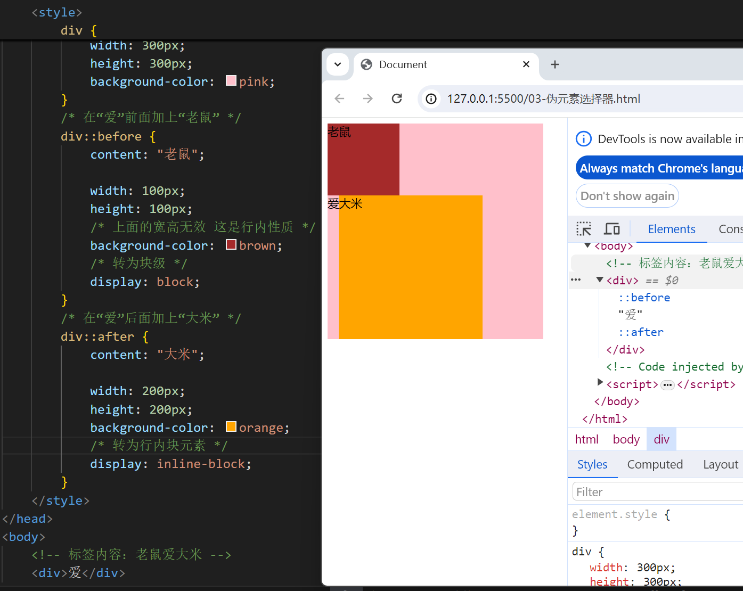Open the tab search dropdown chevron
743x591 pixels.
click(338, 64)
